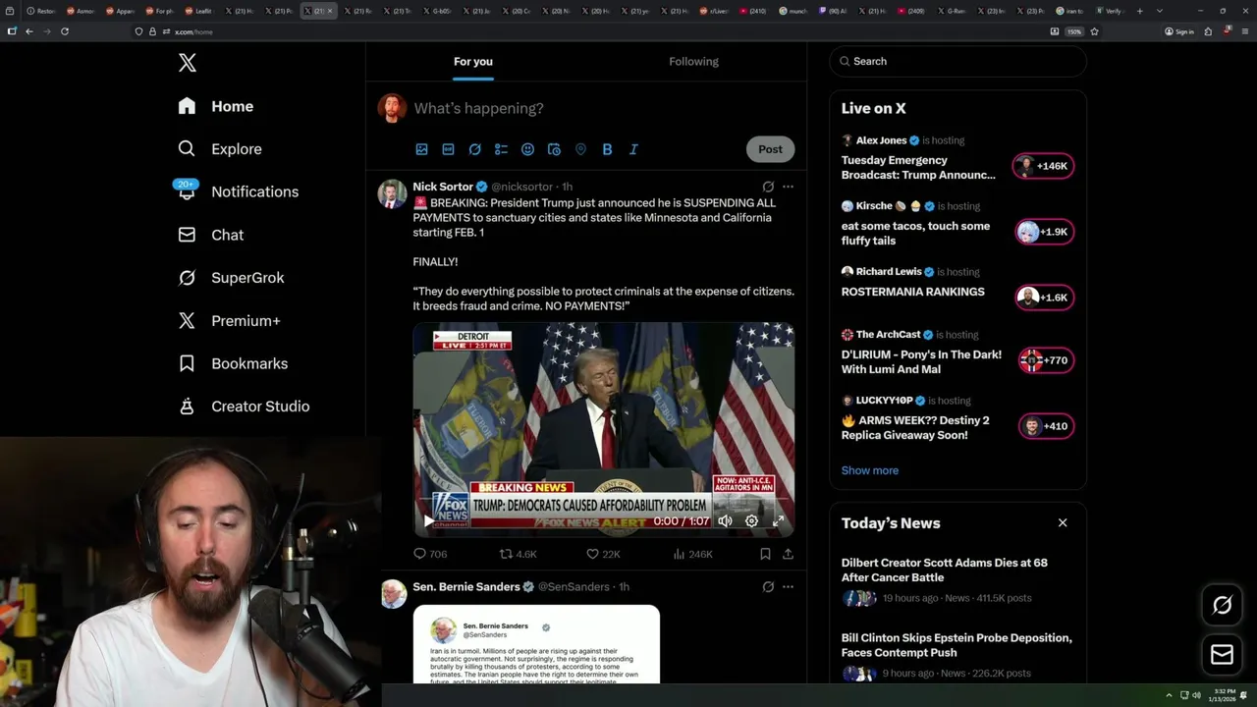
Task: Bookmark Nick Sortor post
Action: [x=765, y=554]
